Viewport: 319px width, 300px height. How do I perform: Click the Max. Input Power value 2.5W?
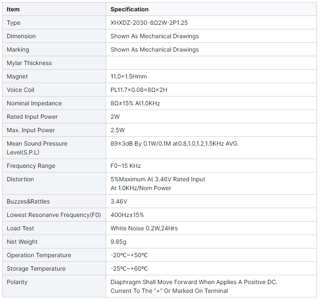118,130
